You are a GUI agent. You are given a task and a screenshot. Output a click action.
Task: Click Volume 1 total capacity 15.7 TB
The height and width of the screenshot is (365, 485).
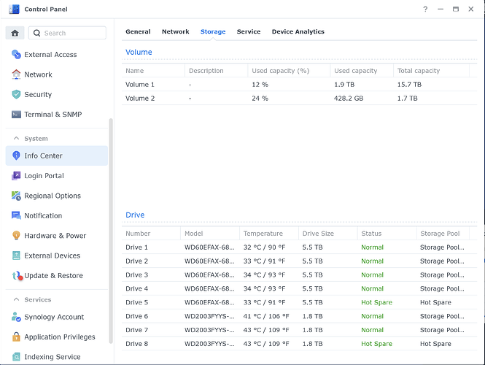click(409, 85)
